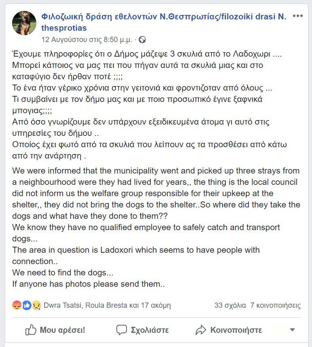Image resolution: width=312 pixels, height=347 pixels.
Task: Click the share arrow icon
Action: [x=201, y=330]
